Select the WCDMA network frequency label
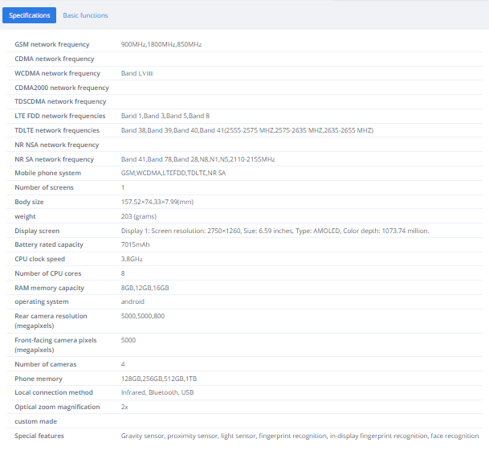Screen dimensions: 489x455 coord(57,73)
